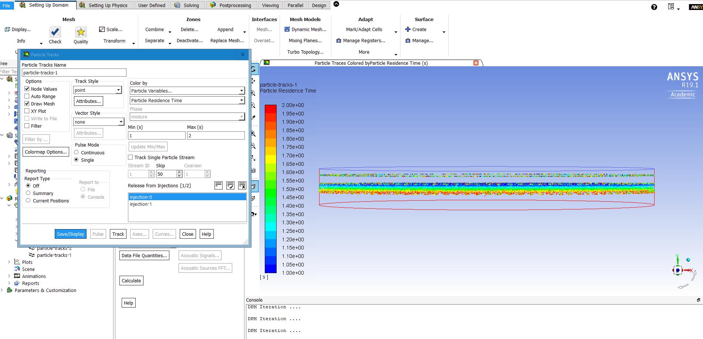Click the Particle Tracks Name field
Image resolution: width=703 pixels, height=339 pixels.
[x=74, y=73]
